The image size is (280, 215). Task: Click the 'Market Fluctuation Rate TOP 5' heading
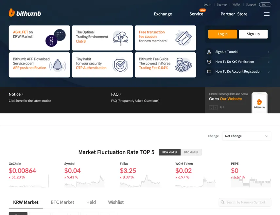click(x=116, y=152)
